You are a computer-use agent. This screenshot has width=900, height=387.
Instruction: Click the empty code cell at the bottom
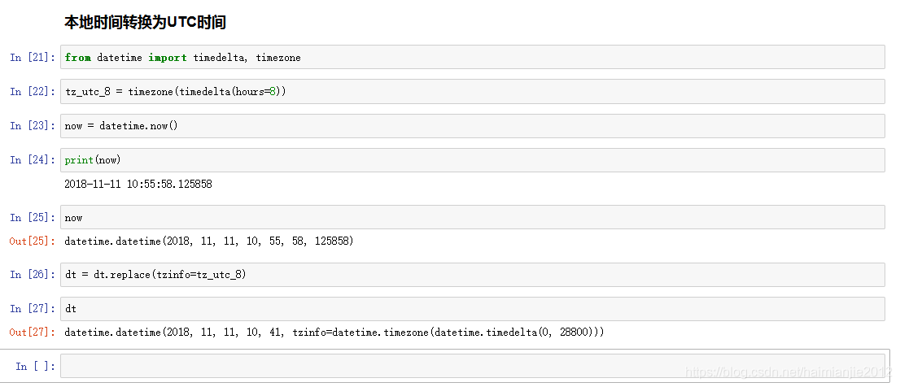[473, 366]
